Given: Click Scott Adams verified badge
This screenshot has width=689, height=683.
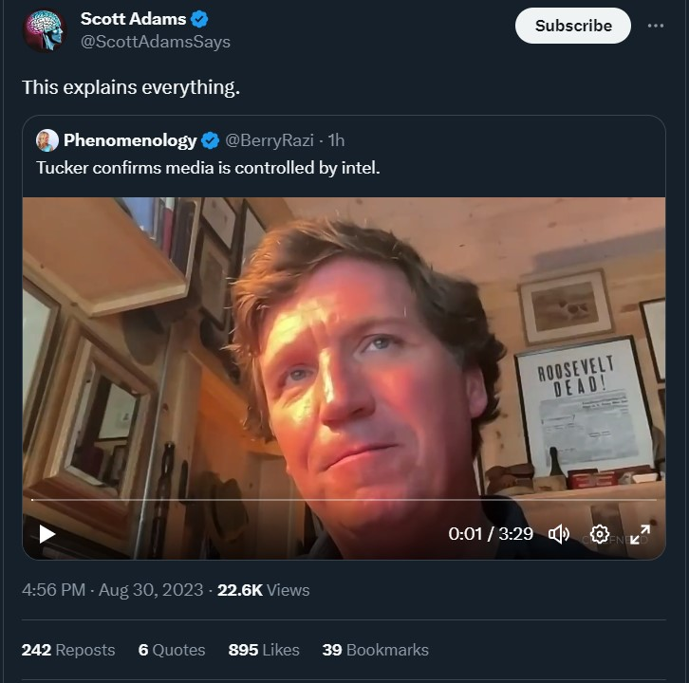Looking at the screenshot, I should [x=199, y=19].
